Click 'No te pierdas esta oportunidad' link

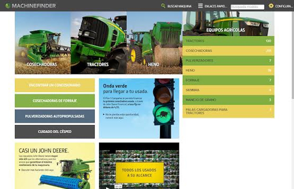coord(122,116)
